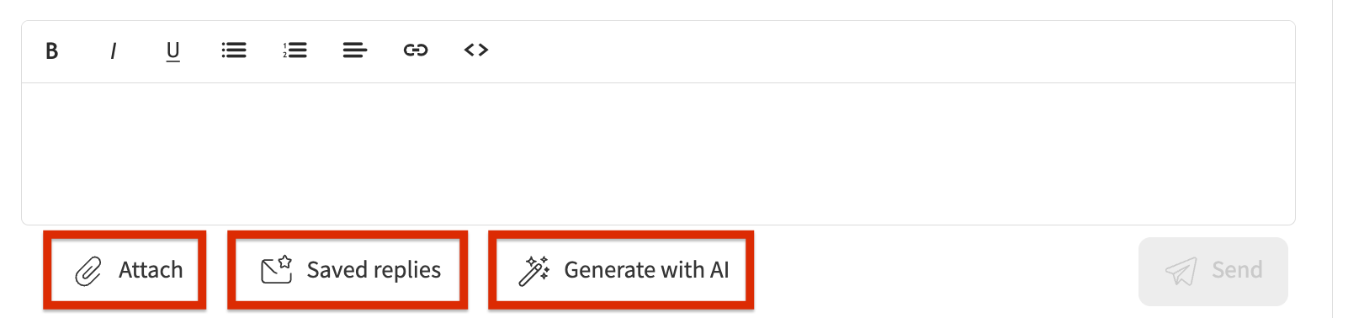Start an ordered list from the toolbar
1348x318 pixels.
click(x=295, y=50)
